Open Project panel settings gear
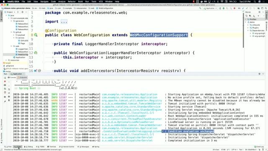This screenshot has width=268, height=151. coord(22,12)
